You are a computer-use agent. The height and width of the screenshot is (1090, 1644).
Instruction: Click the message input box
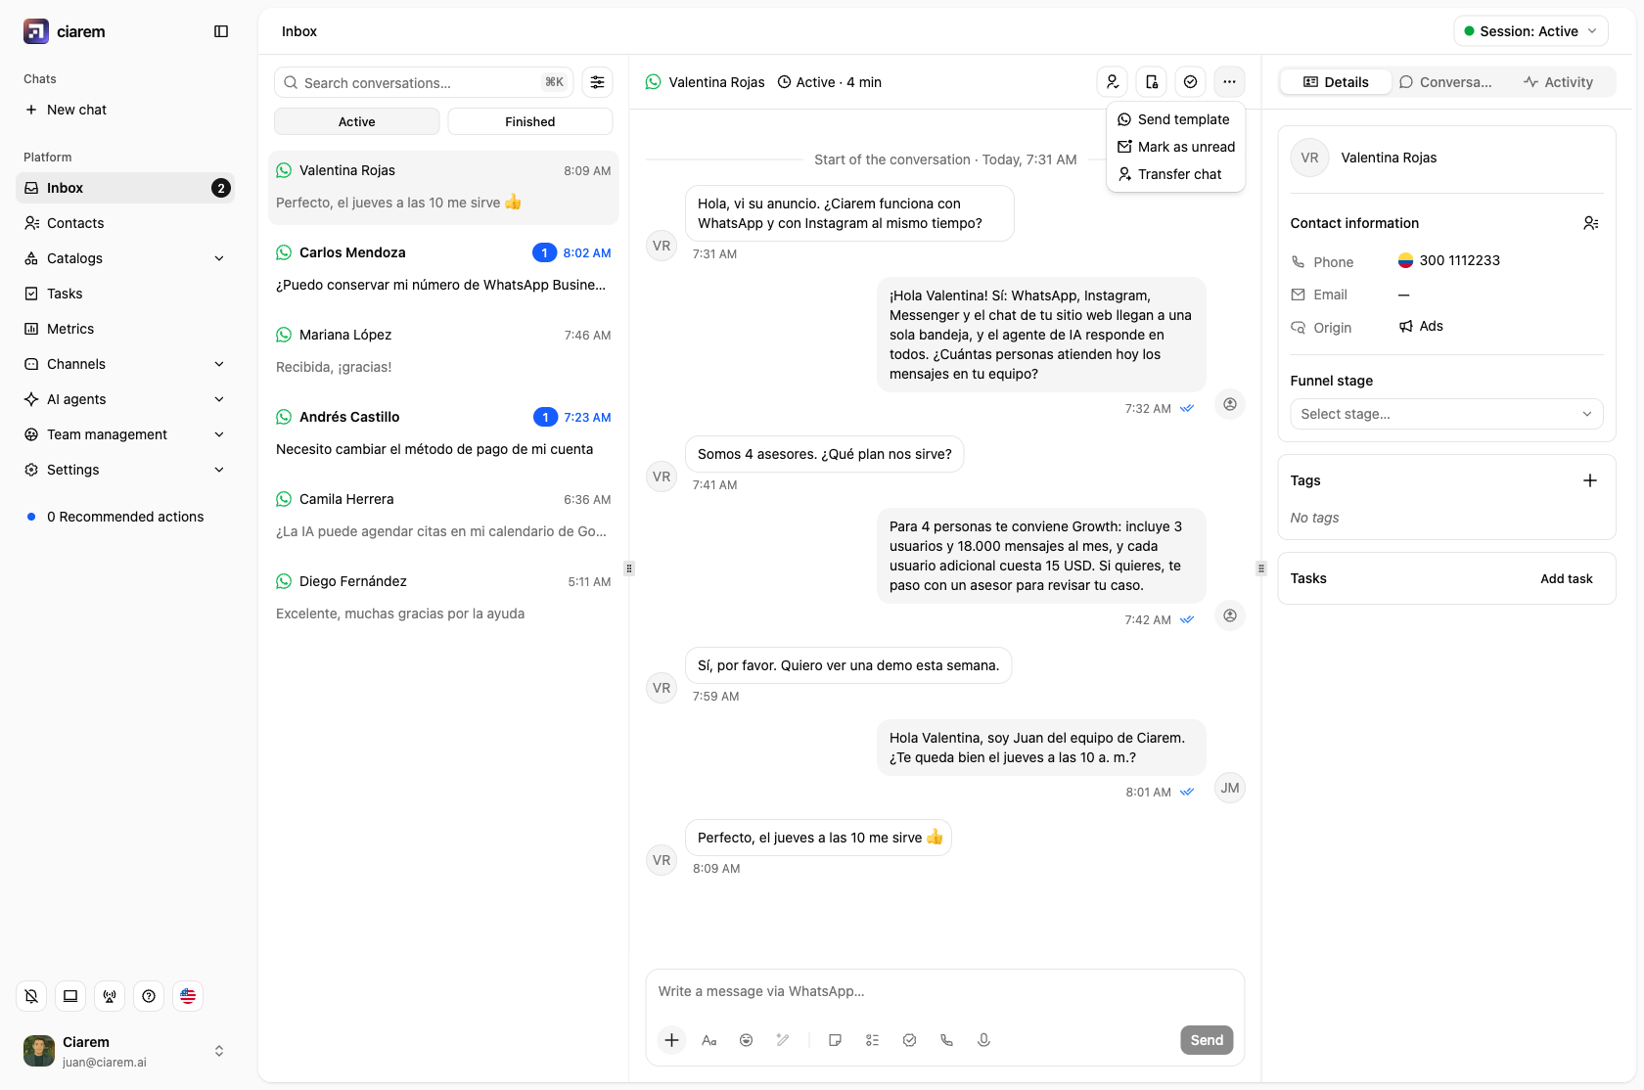[944, 991]
